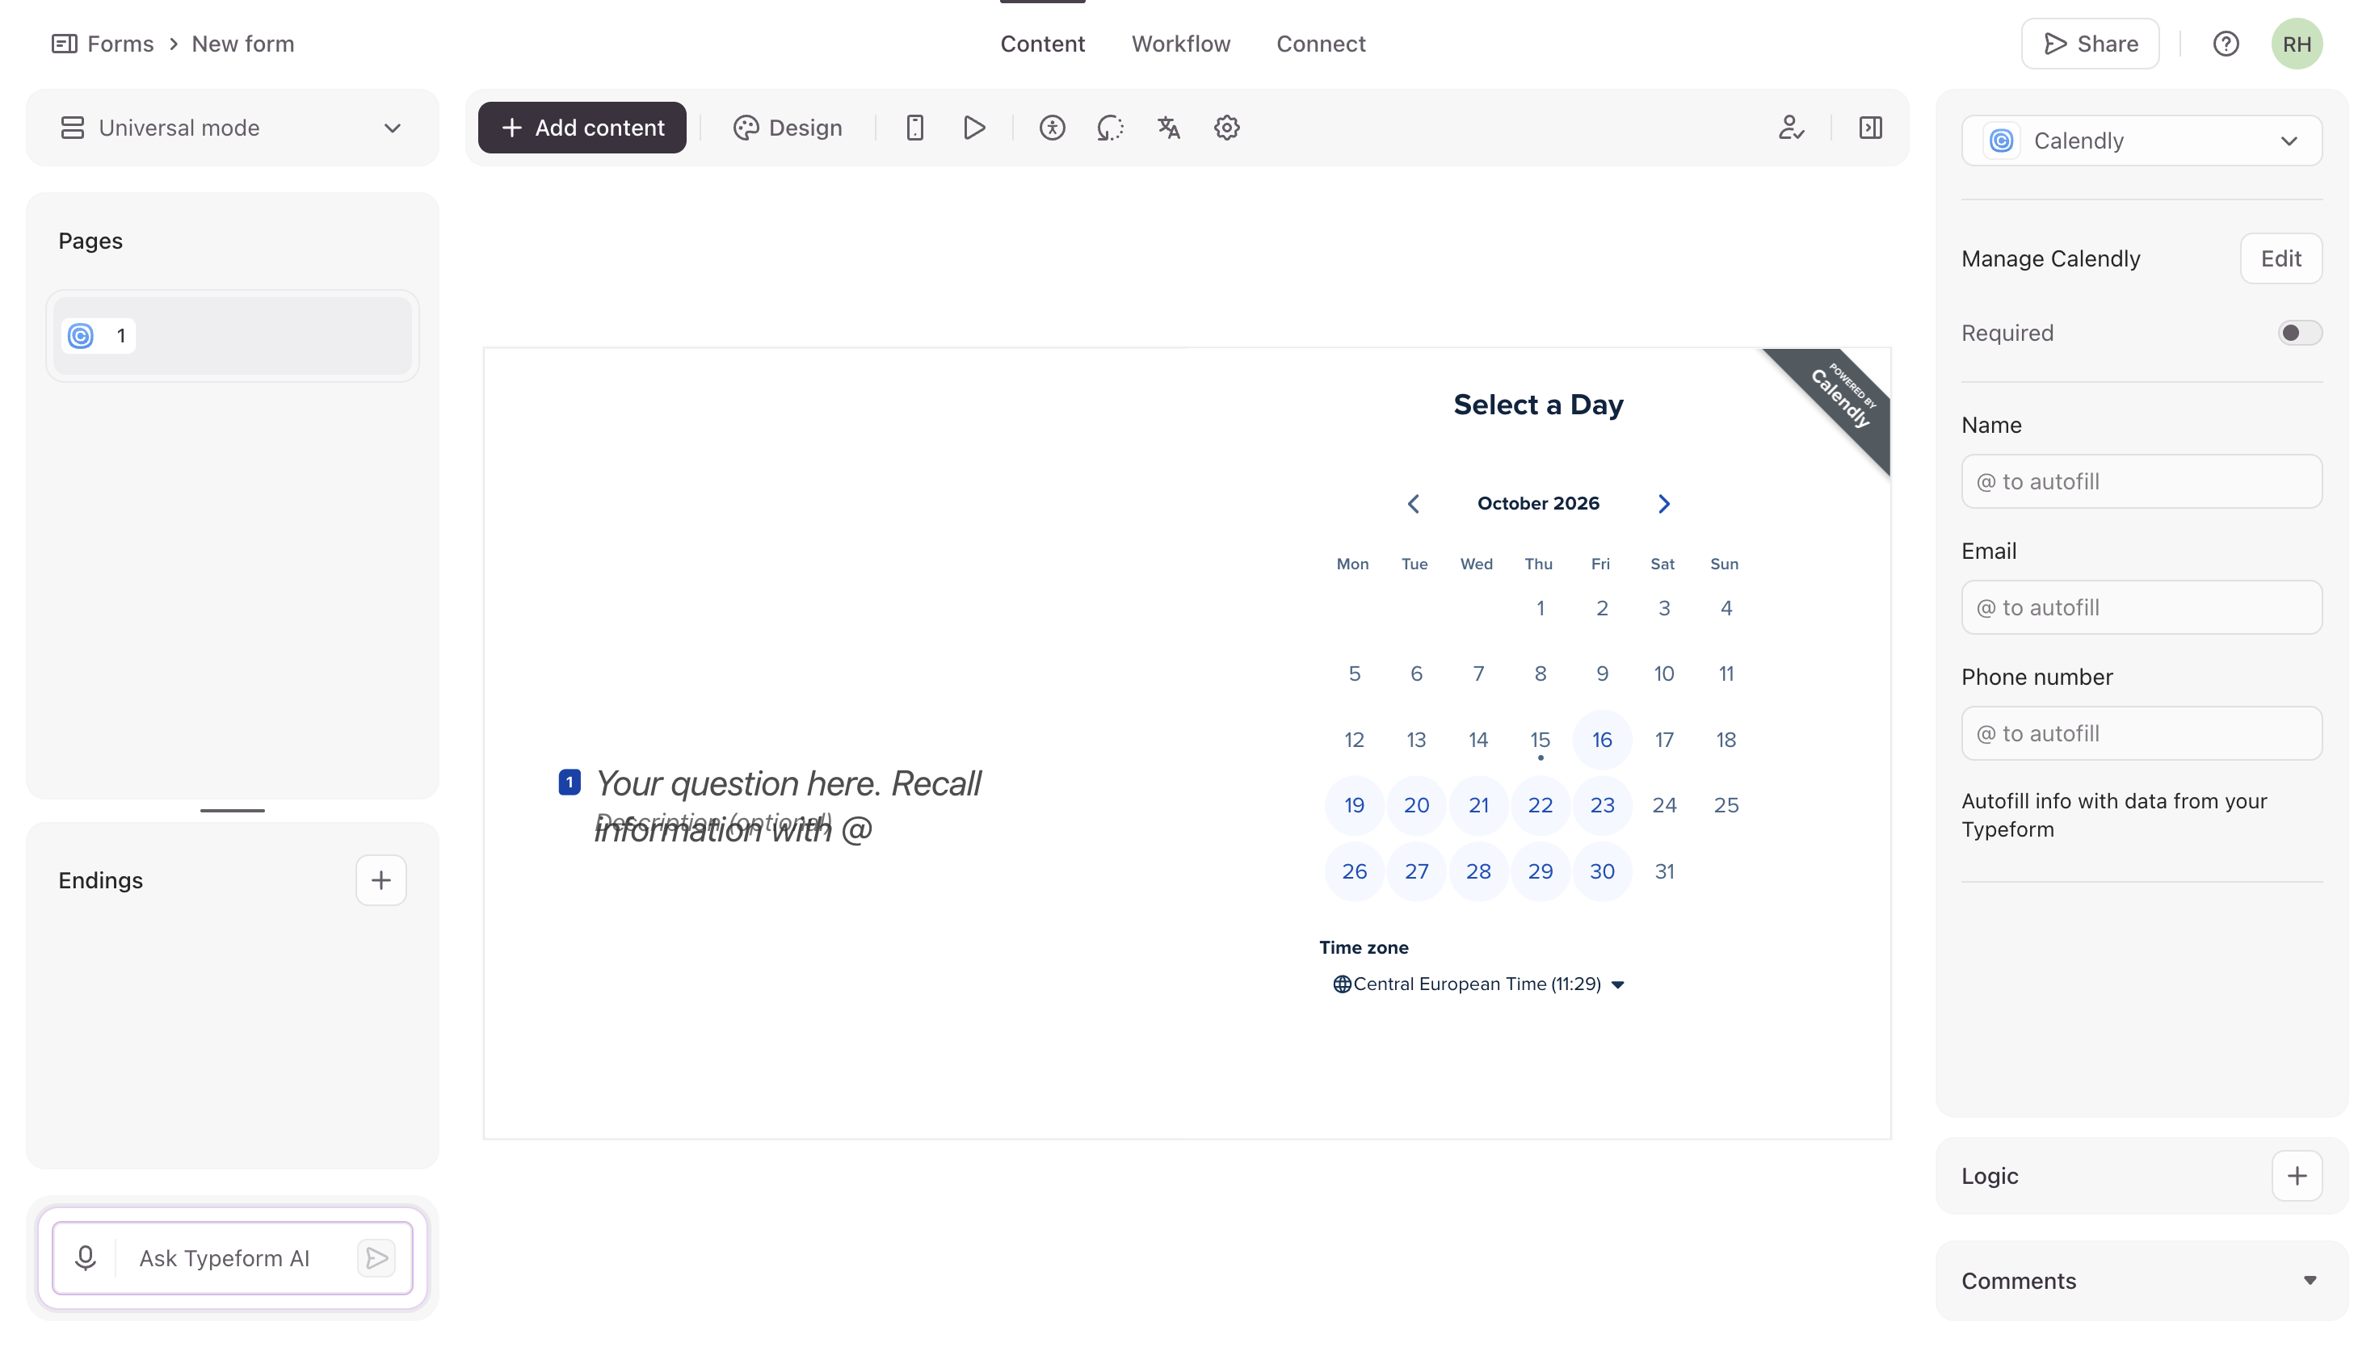Click the Email autofill field
The image size is (2375, 1347).
pyautogui.click(x=2142, y=607)
